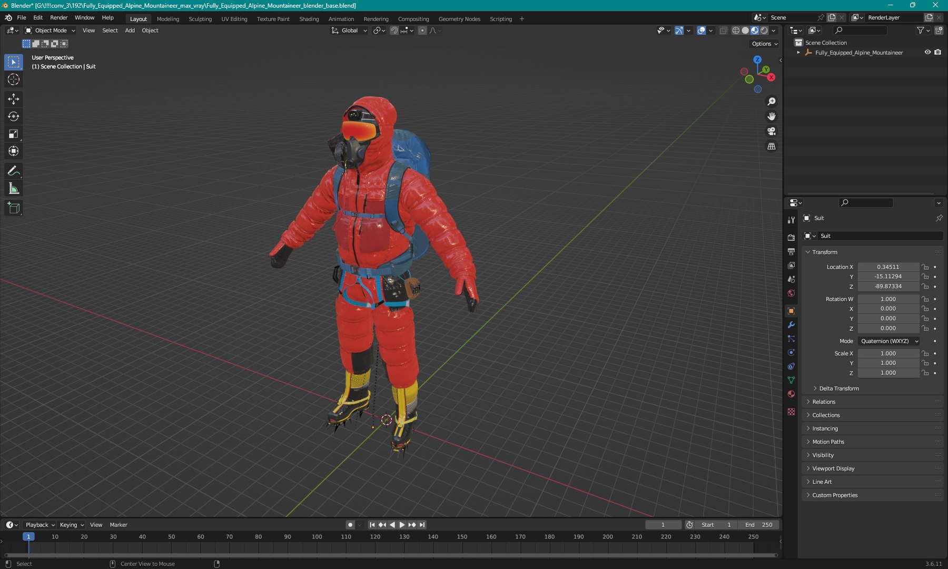Select the Rotate tool
The image size is (948, 569).
[x=14, y=116]
